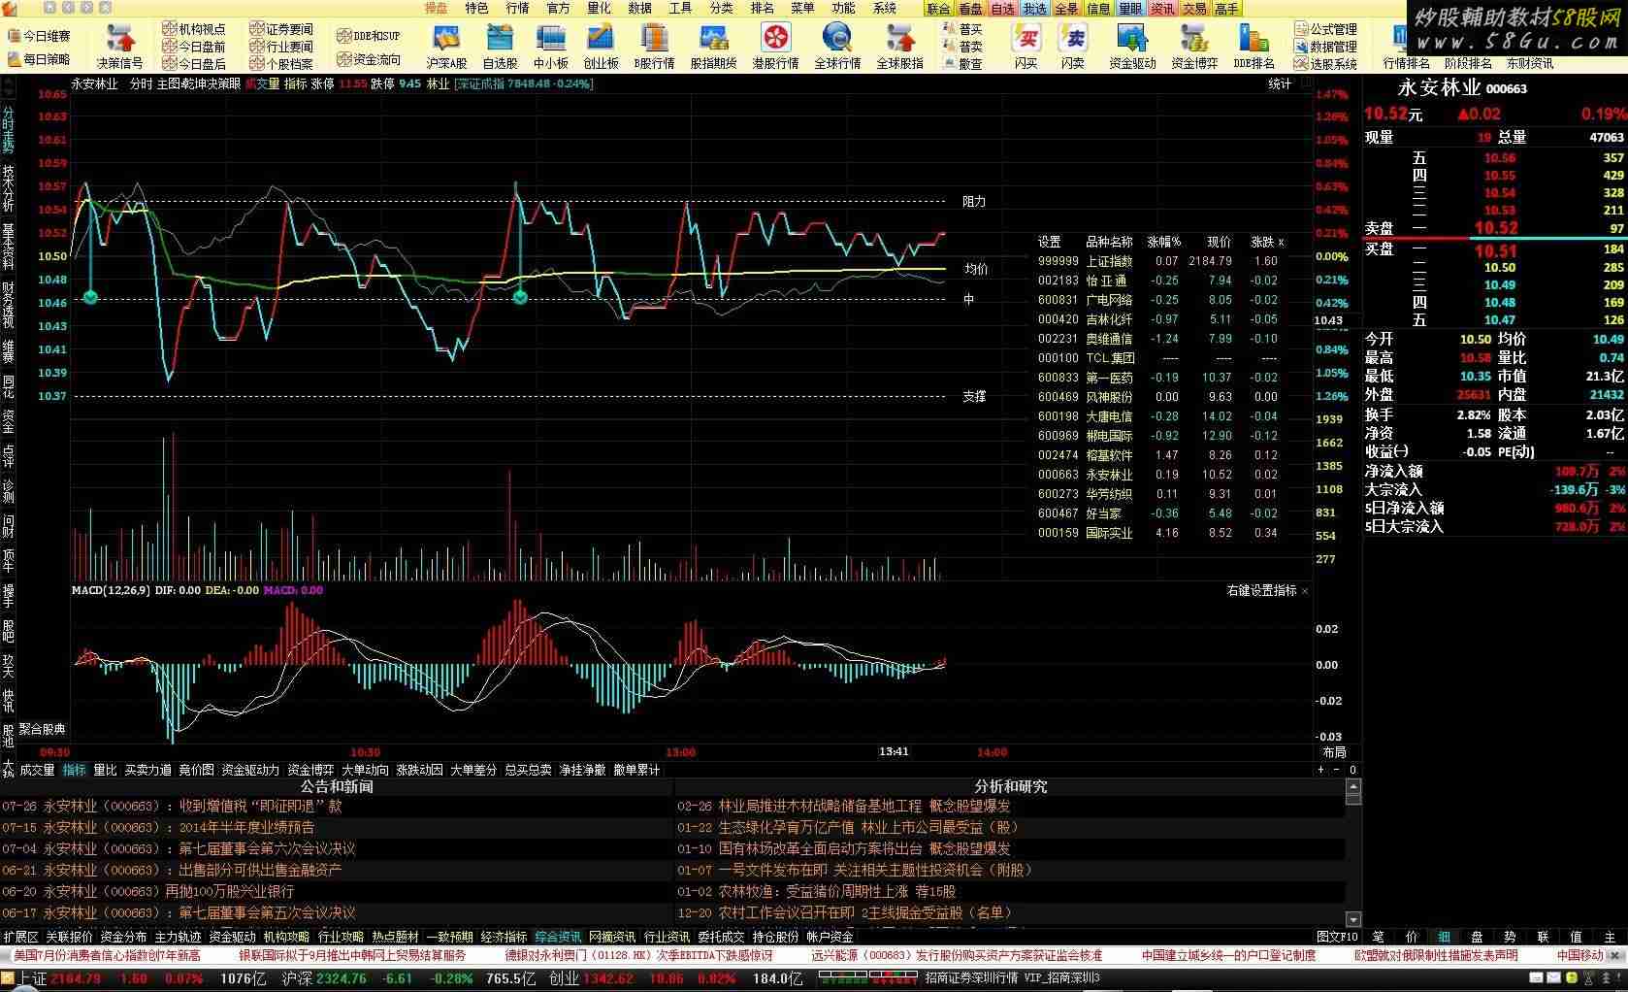1628x992 pixels.
Task: Open the 决策信号 decision signal icon
Action: pos(120,46)
